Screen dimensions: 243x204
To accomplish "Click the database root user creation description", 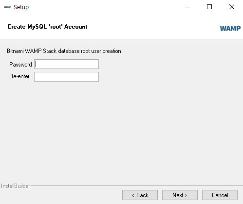I will pos(64,51).
